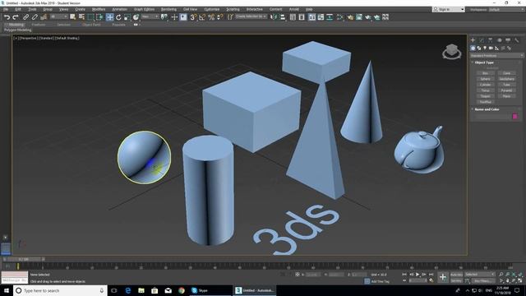Viewport: 526px width, 296px height.
Task: Activate the Select and Link tool
Action: click(25, 17)
